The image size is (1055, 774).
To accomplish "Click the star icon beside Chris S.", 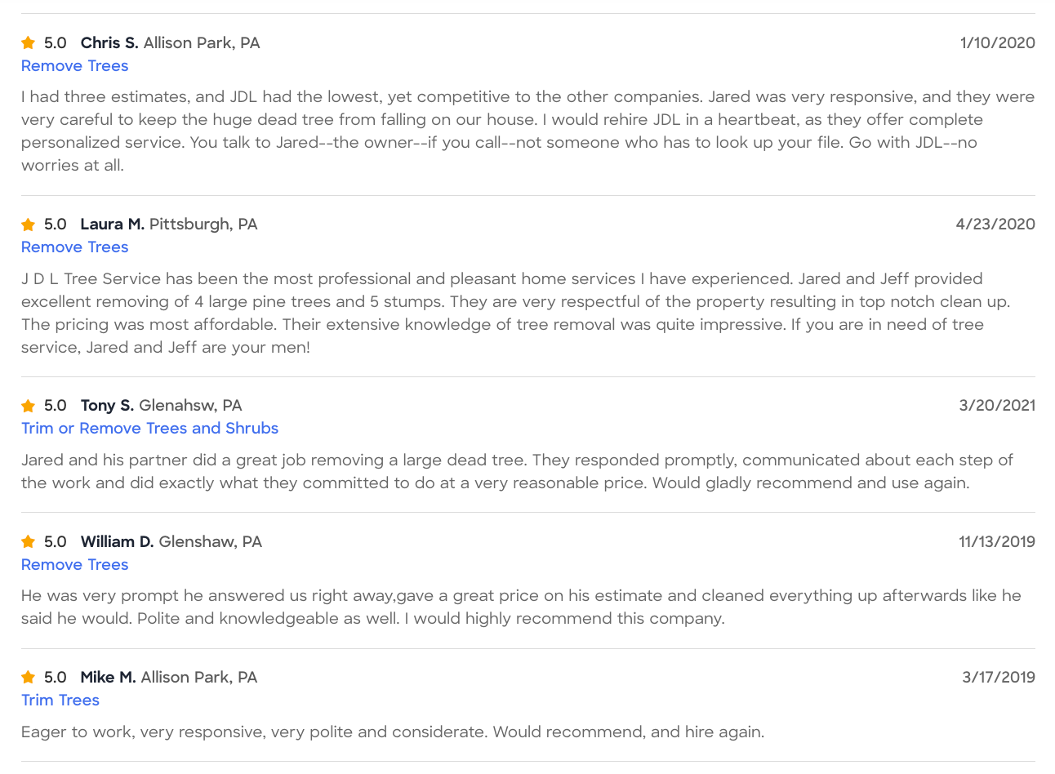I will tap(28, 42).
